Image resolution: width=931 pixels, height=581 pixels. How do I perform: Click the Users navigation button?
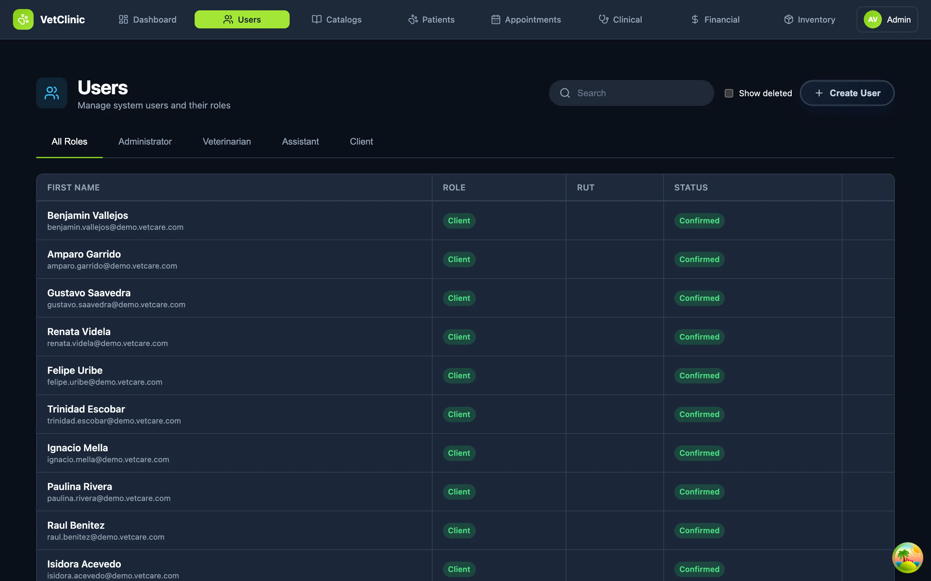coord(241,19)
